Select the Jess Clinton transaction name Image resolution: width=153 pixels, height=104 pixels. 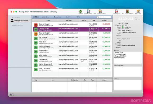[43, 51]
